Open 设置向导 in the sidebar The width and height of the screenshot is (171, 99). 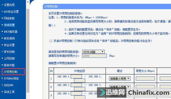pyautogui.click(x=9, y=5)
